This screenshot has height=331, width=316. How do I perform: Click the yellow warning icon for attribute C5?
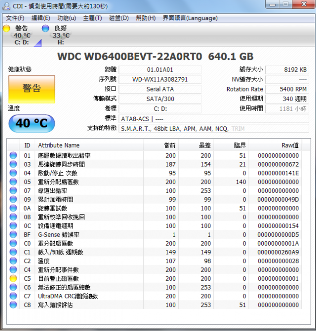13,279
